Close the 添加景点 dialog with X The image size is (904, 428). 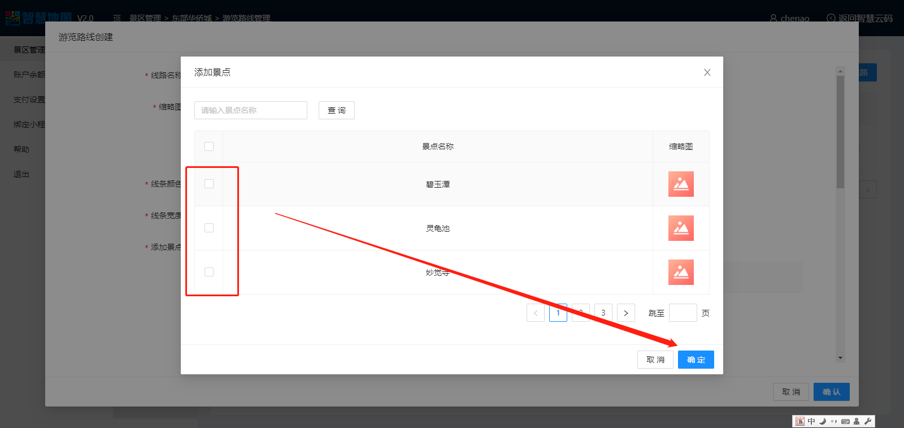[x=707, y=72]
